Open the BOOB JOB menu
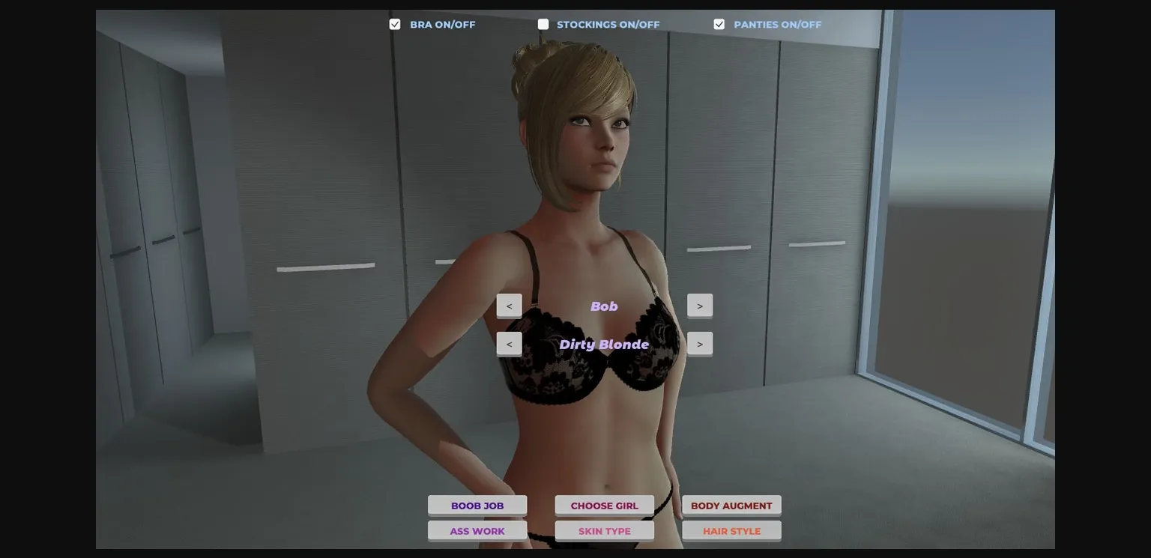The width and height of the screenshot is (1151, 558). click(x=477, y=505)
